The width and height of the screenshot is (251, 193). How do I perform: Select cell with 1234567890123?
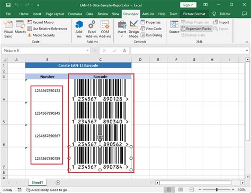[47, 90]
